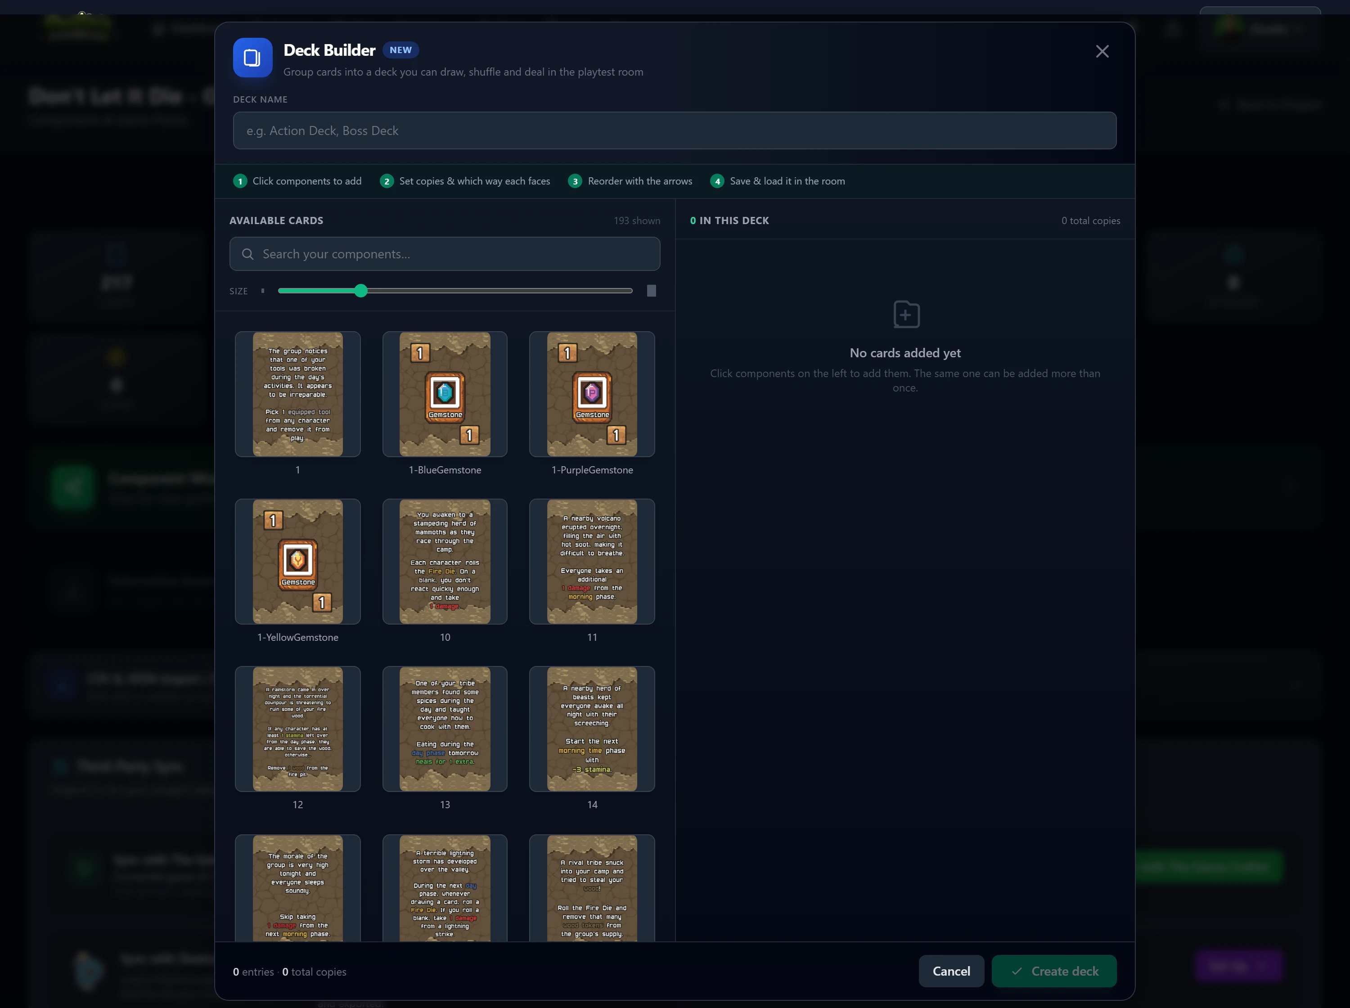Click the '193 shown' count
The width and height of the screenshot is (1350, 1008).
tap(636, 221)
